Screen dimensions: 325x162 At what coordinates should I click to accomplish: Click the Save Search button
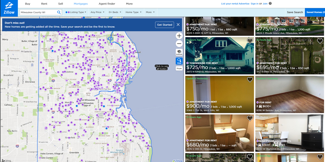295,12
